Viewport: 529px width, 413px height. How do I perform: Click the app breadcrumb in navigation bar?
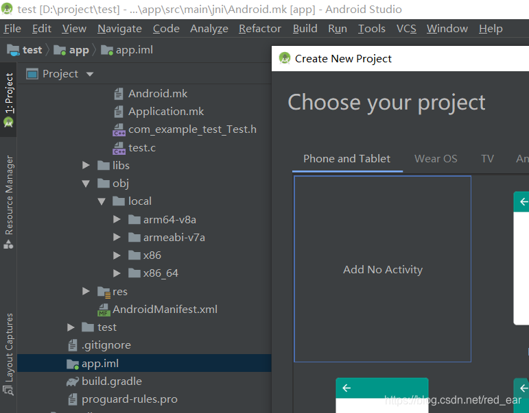tap(71, 50)
